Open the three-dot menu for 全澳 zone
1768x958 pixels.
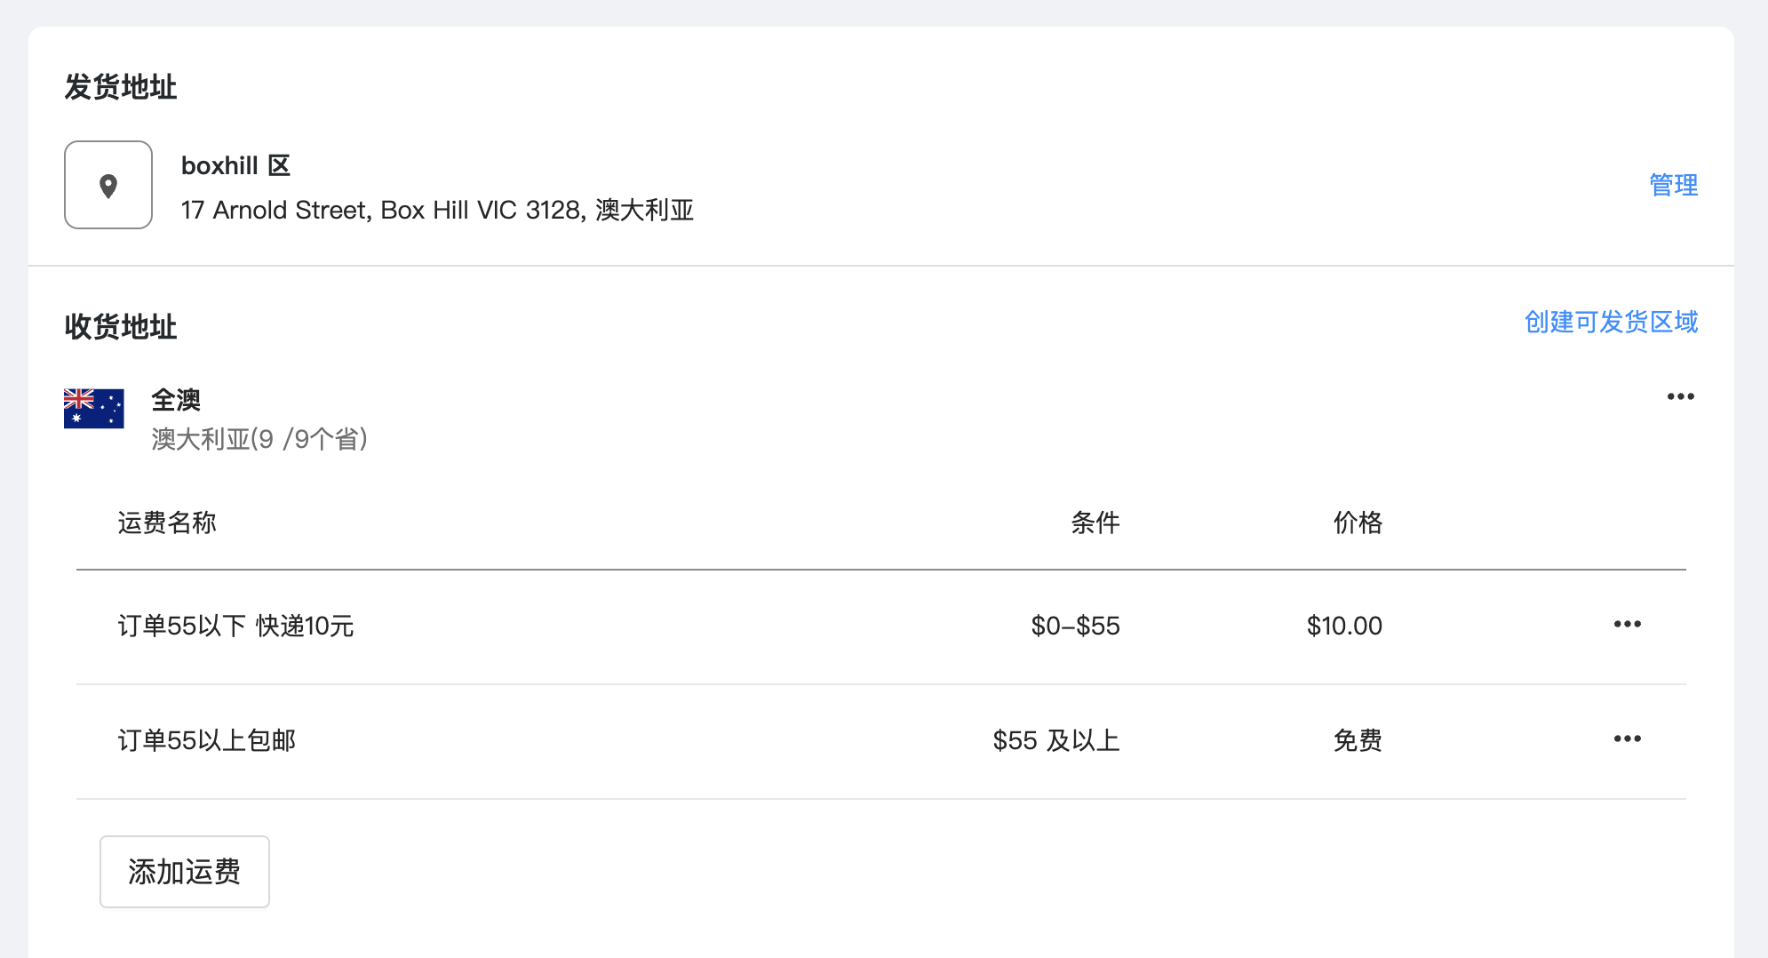[1680, 396]
